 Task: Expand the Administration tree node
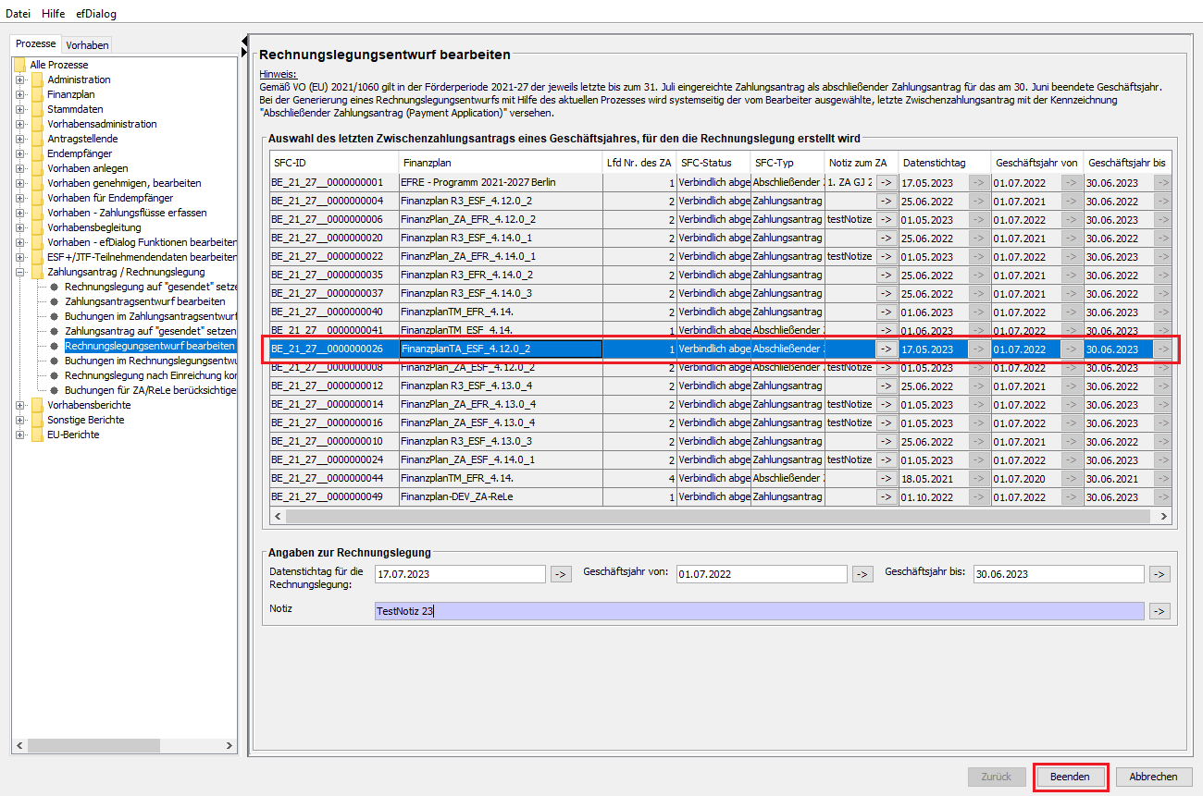coord(19,80)
